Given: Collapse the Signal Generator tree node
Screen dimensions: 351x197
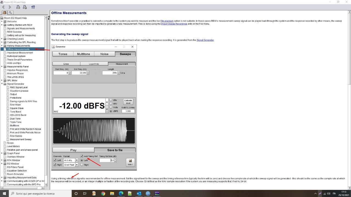Looking at the screenshot, I should pos(2,84).
